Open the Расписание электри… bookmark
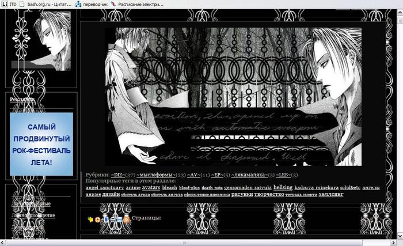The height and width of the screenshot is (246, 403). [137, 5]
